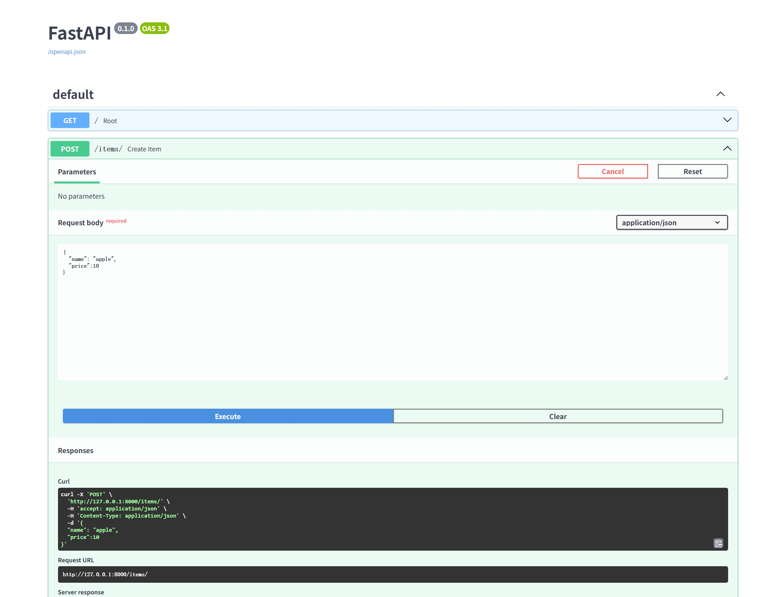Click the curl command code block
The height and width of the screenshot is (597, 778).
pos(392,519)
